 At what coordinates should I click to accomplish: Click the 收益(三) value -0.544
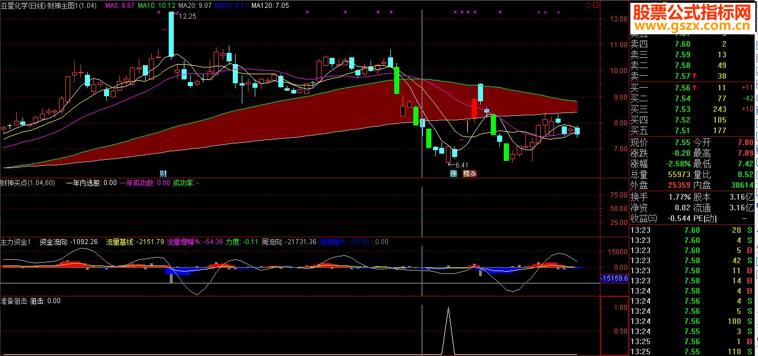click(679, 218)
